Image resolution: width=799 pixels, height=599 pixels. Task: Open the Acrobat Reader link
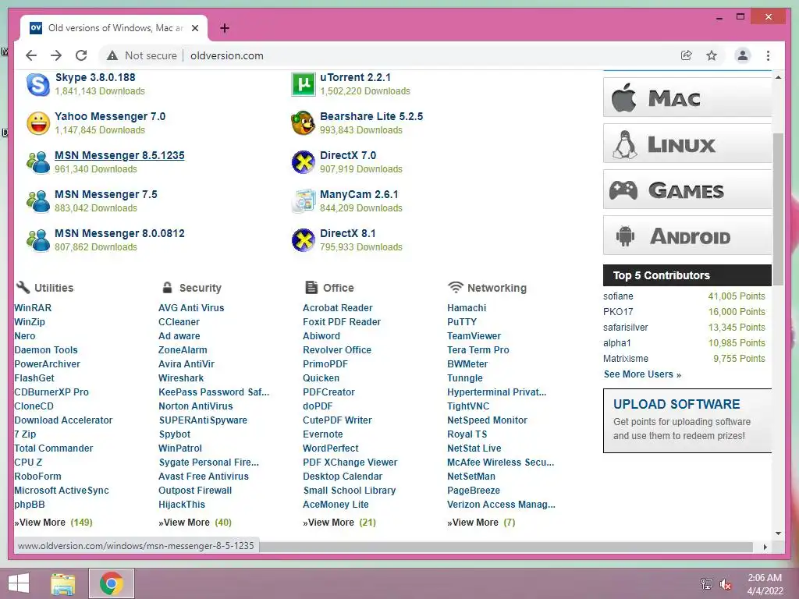click(x=337, y=307)
